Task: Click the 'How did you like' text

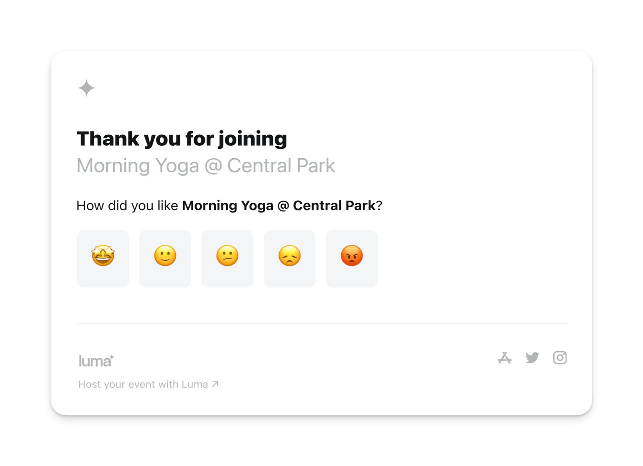Action: tap(127, 206)
